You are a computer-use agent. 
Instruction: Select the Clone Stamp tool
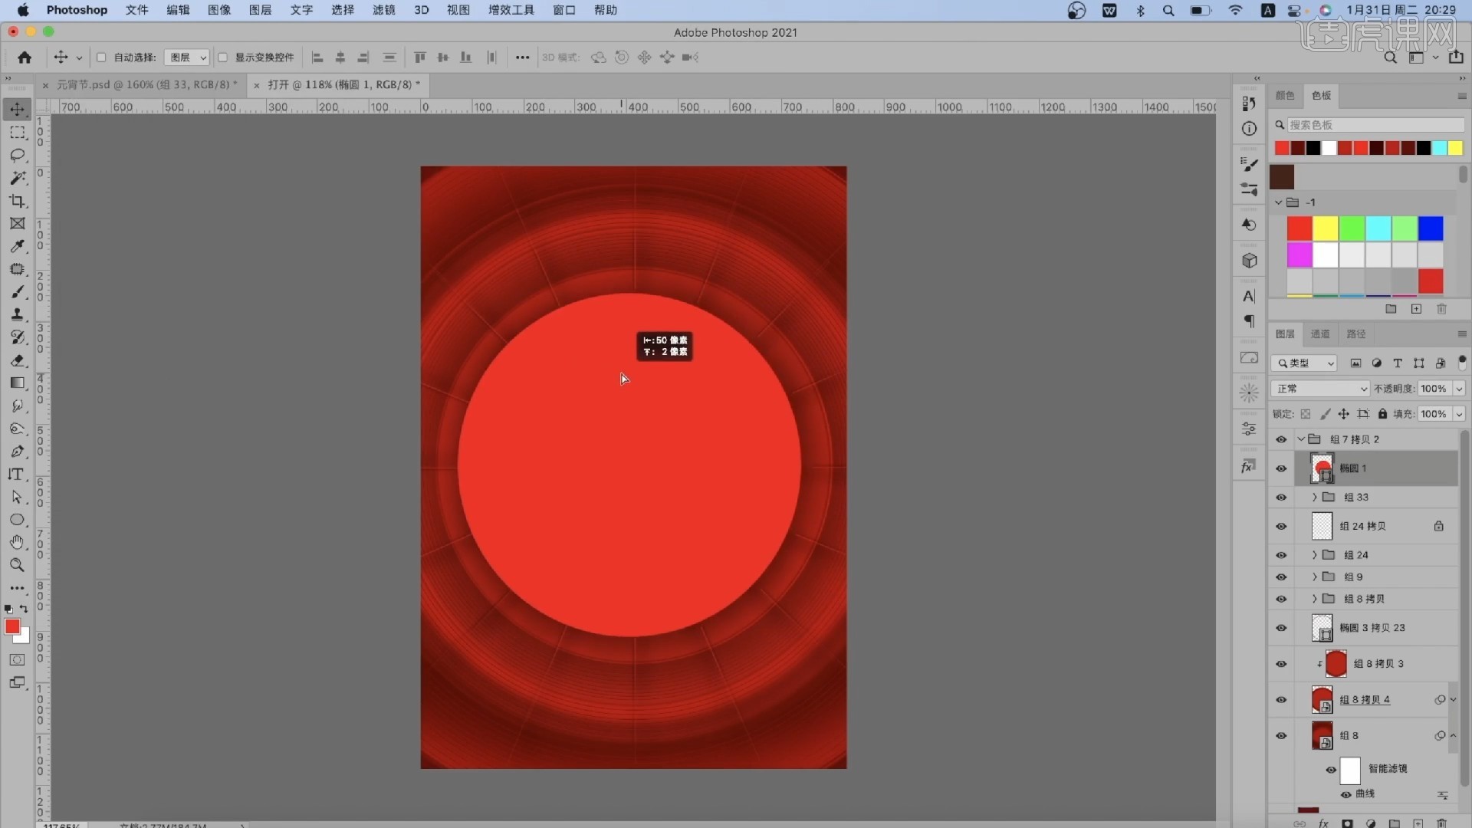17,314
